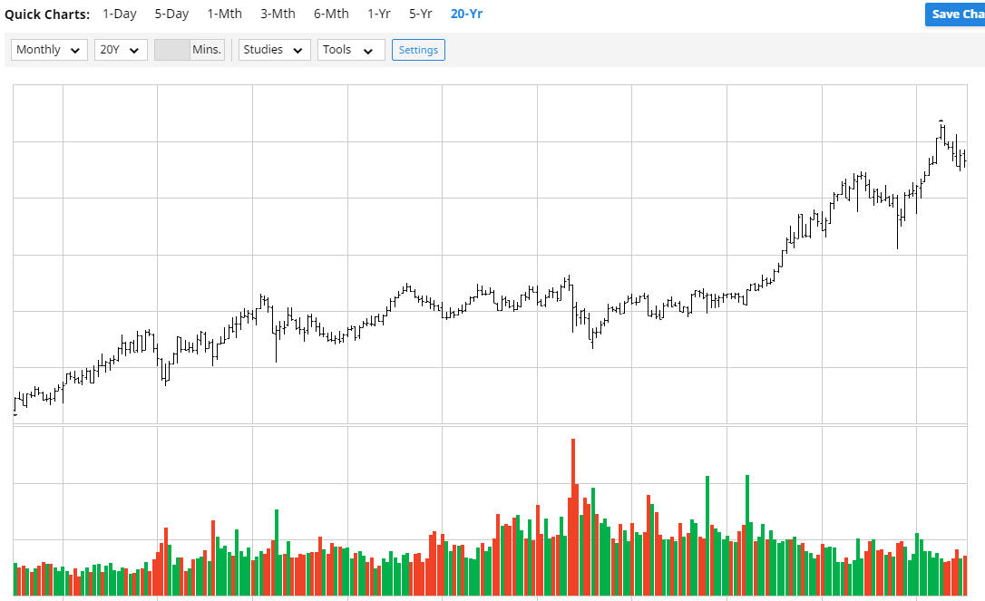Click the Quick Charts label
The image size is (985, 601).
[47, 14]
